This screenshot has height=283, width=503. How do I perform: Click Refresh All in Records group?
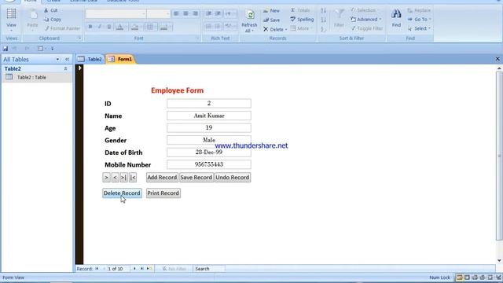coord(249,21)
